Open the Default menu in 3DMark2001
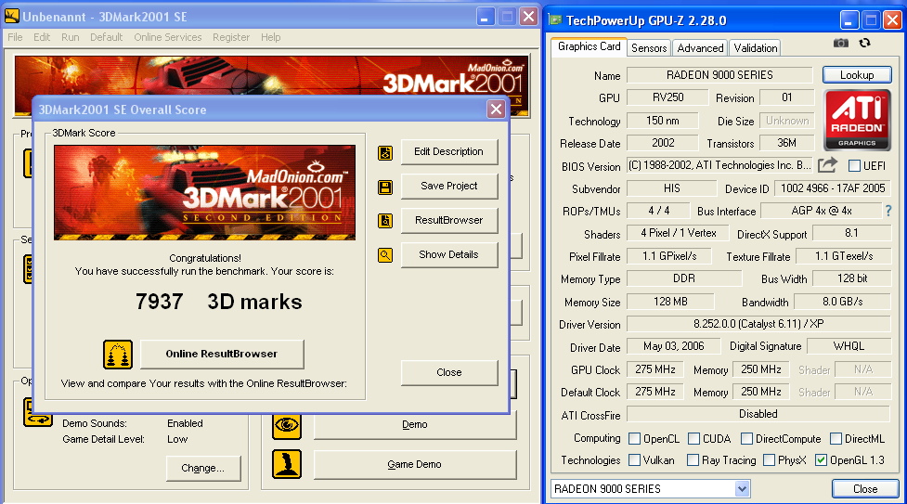Screen dimensions: 907x504 [x=107, y=37]
